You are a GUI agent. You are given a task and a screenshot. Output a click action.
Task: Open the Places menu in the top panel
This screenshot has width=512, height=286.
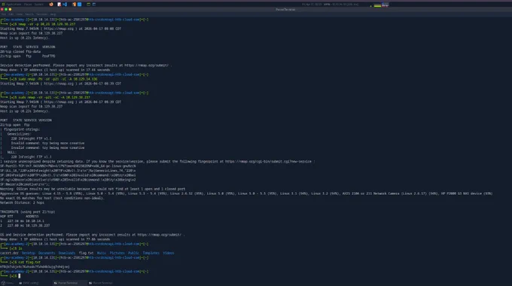click(28, 5)
